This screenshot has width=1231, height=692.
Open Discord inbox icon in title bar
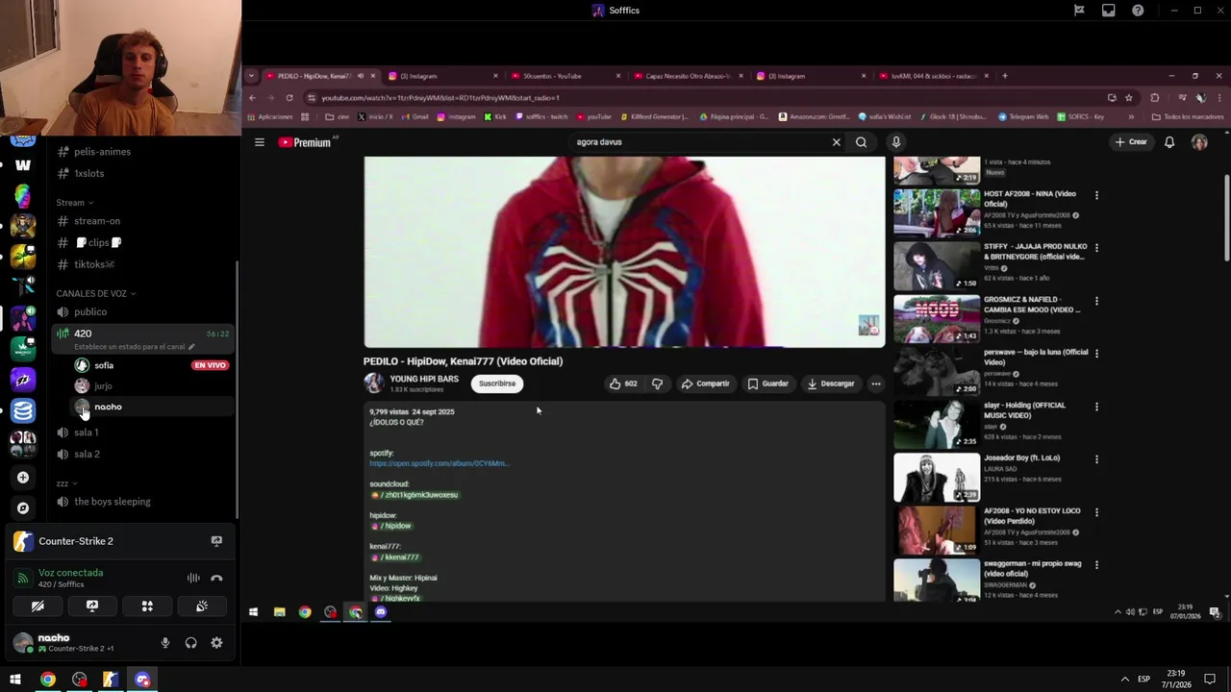point(1109,11)
